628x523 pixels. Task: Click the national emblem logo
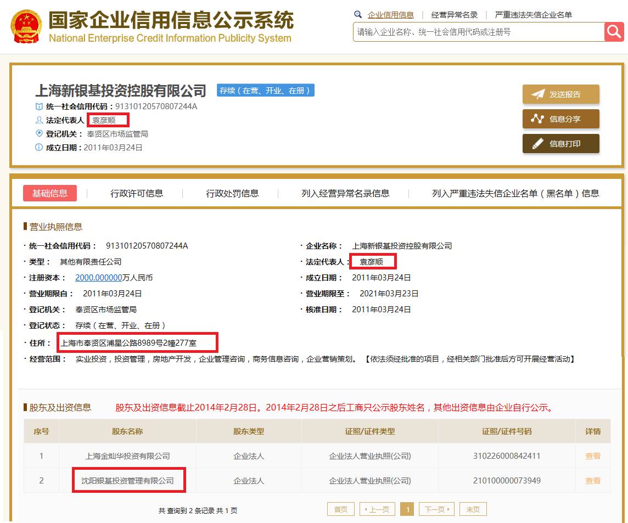(26, 26)
